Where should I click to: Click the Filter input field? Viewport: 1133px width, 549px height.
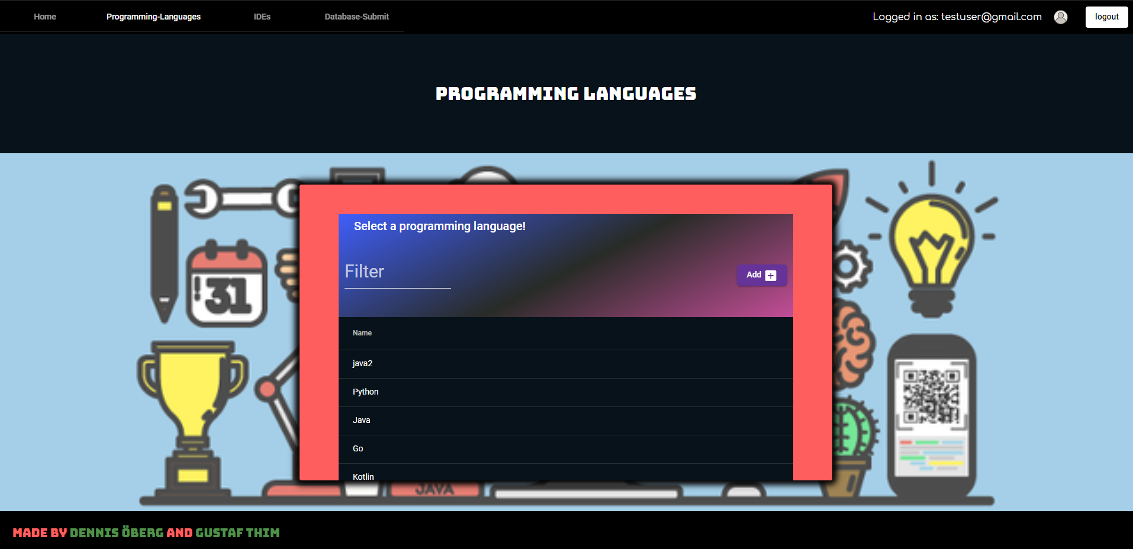point(397,272)
